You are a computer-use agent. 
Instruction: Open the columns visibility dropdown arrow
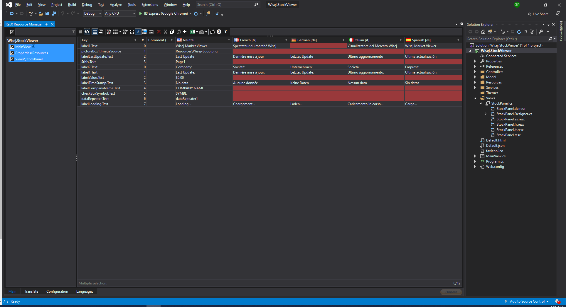pos(120,32)
